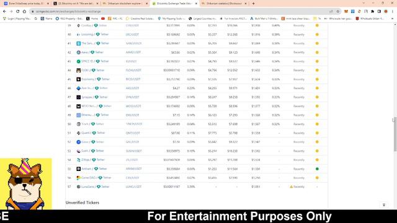
Task: Switch to the Shibarium blockchain explorer tab
Action: 125,4
